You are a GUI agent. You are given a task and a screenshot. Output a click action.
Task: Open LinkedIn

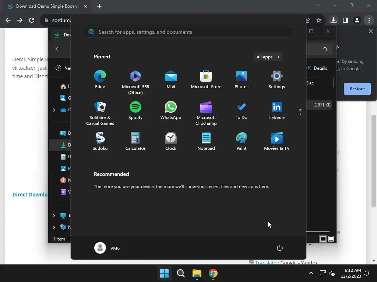(277, 111)
